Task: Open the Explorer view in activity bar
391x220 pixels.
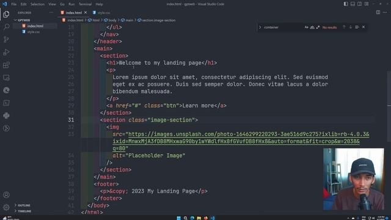Action: pos(6,14)
